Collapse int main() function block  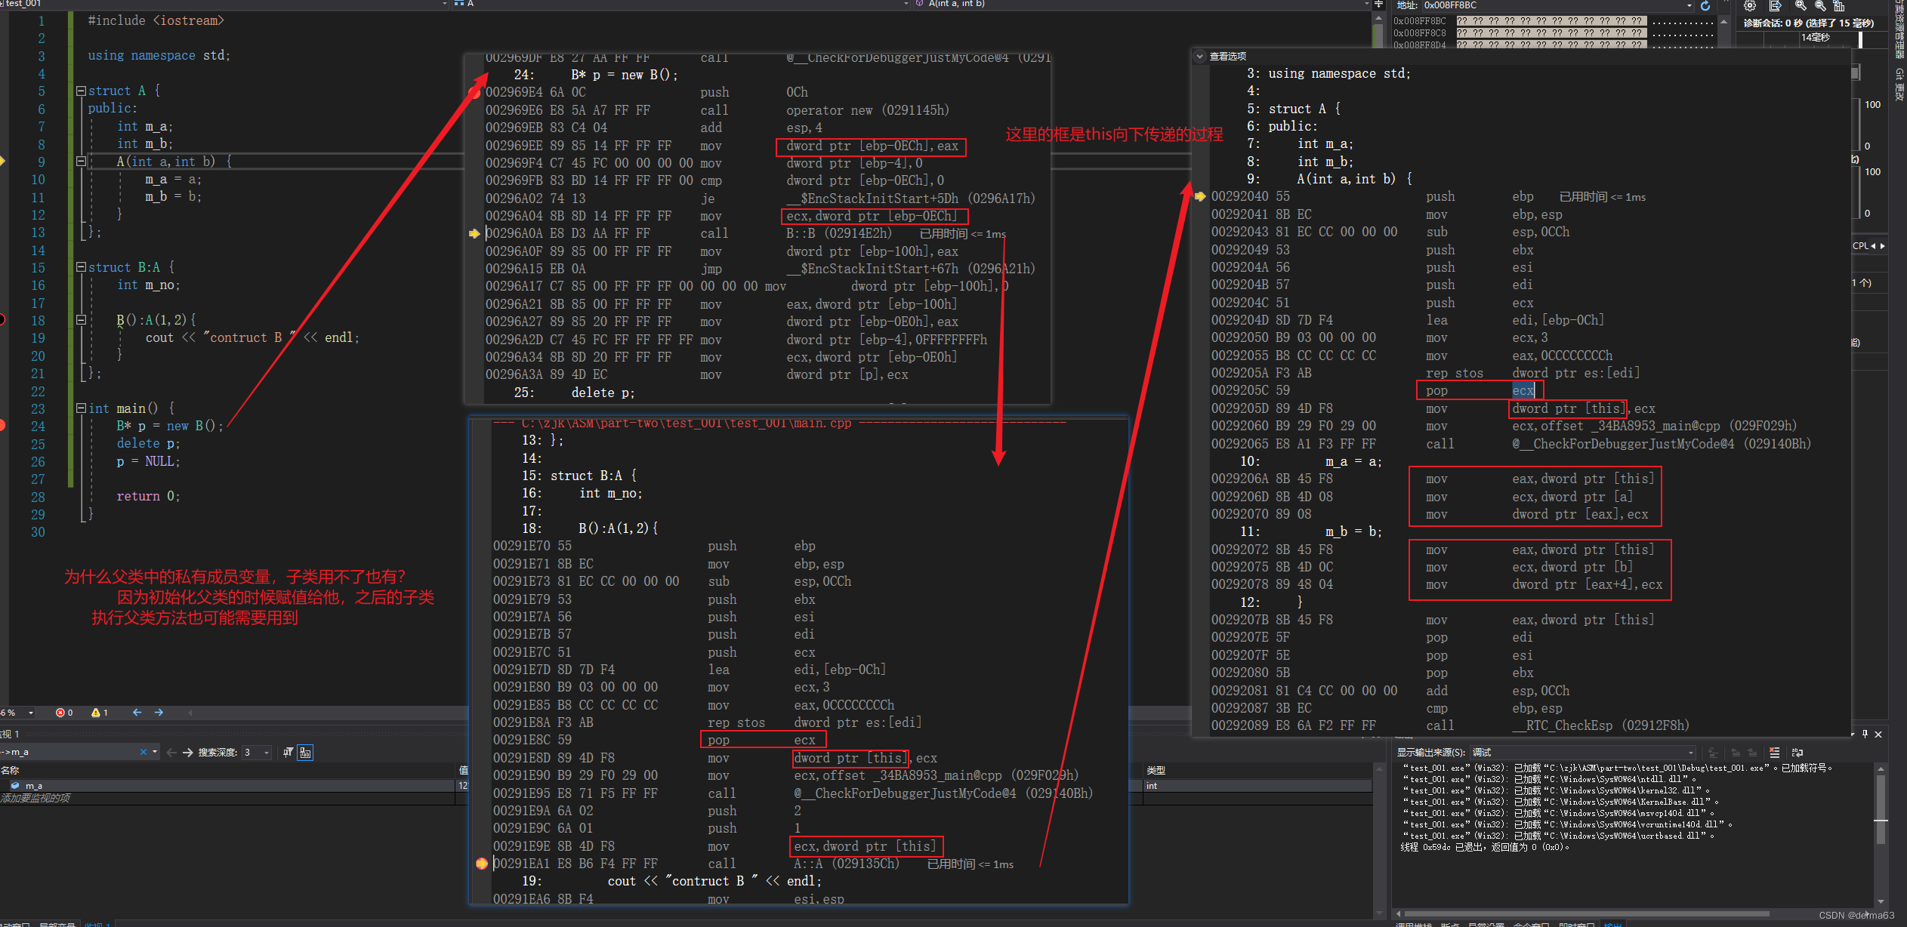tap(81, 408)
